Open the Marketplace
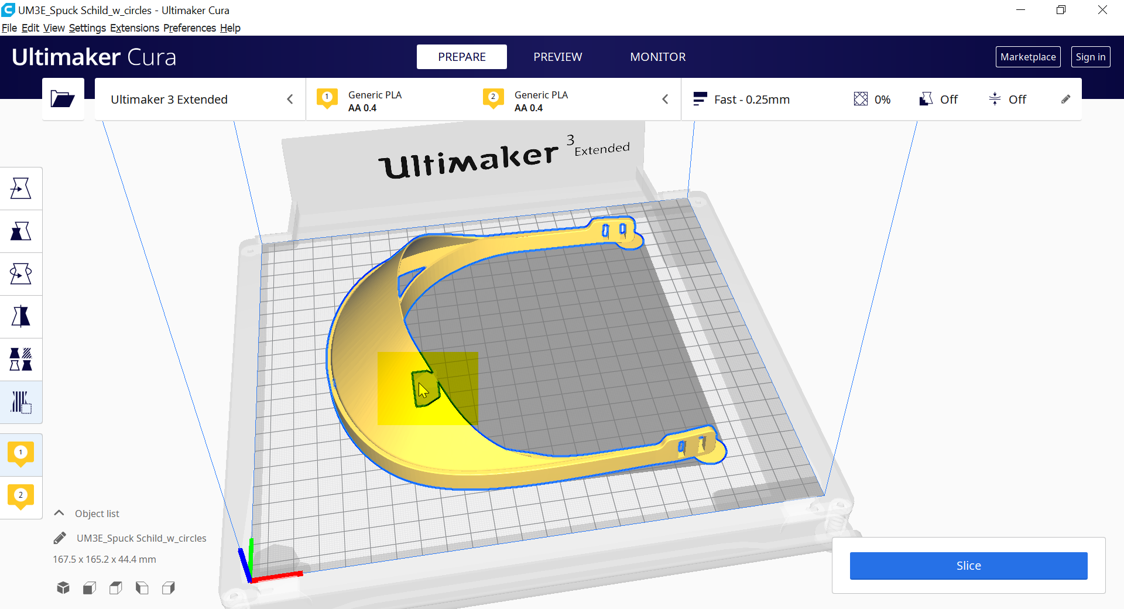The height and width of the screenshot is (609, 1124). pyautogui.click(x=1028, y=57)
